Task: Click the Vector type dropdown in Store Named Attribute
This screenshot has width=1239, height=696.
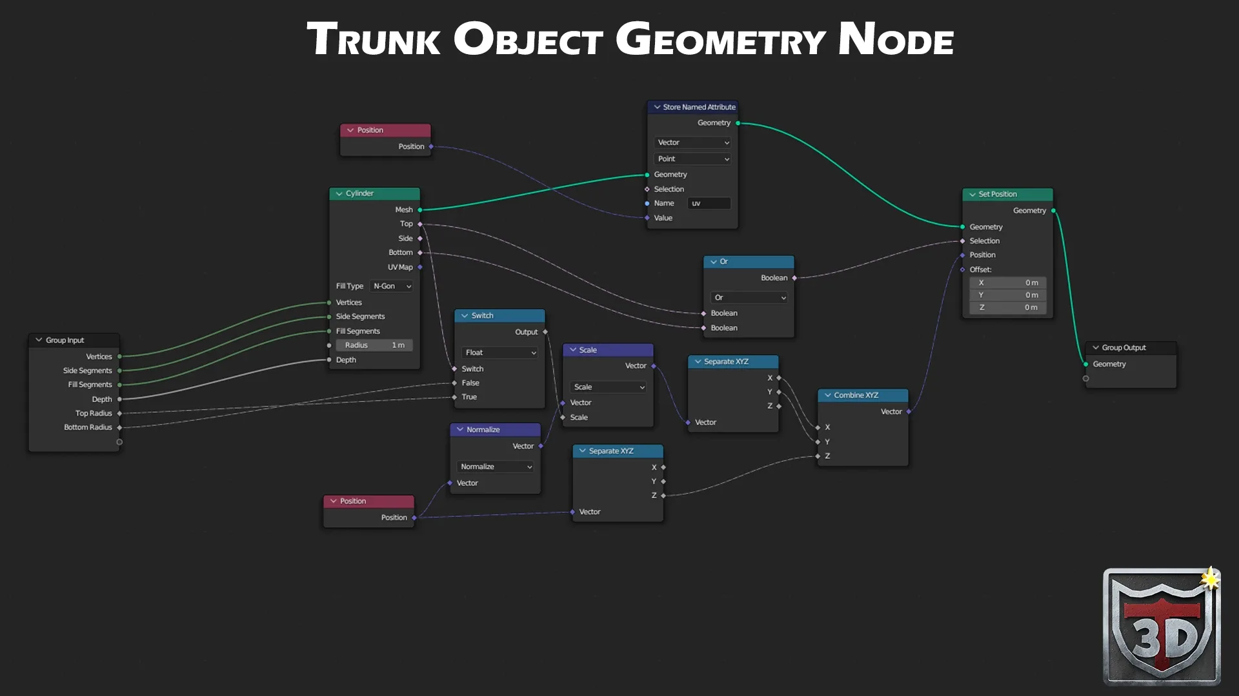Action: click(x=692, y=142)
